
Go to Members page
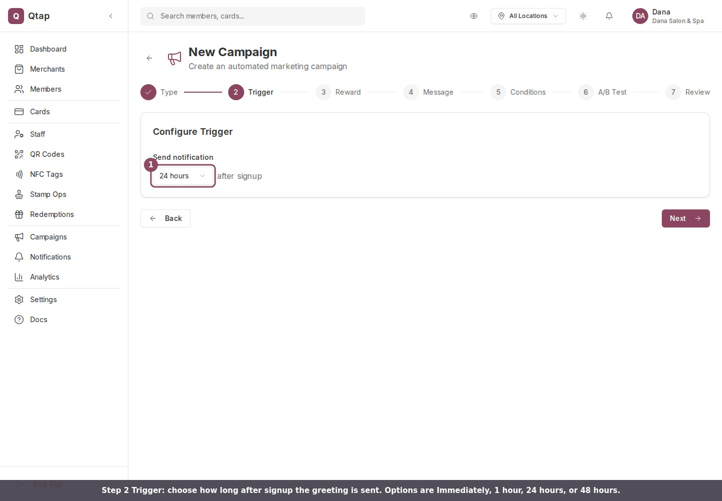64,89
